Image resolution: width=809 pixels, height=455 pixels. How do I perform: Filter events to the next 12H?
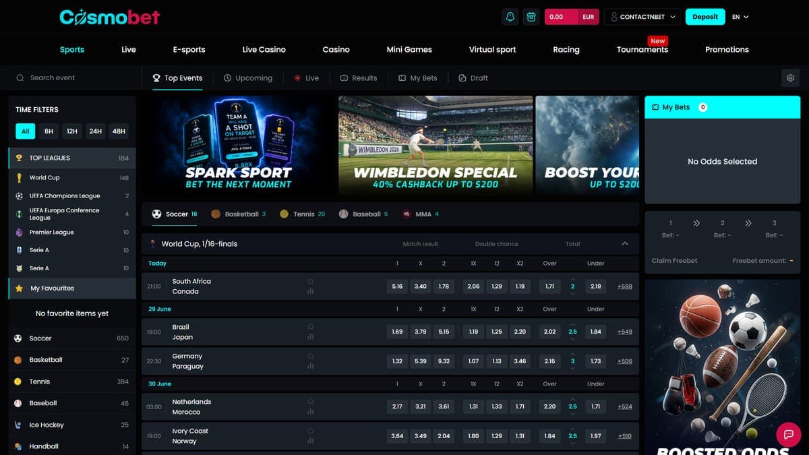(72, 131)
